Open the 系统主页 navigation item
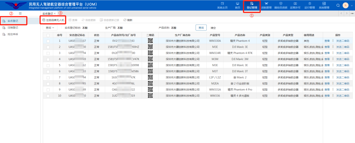 [222, 6]
